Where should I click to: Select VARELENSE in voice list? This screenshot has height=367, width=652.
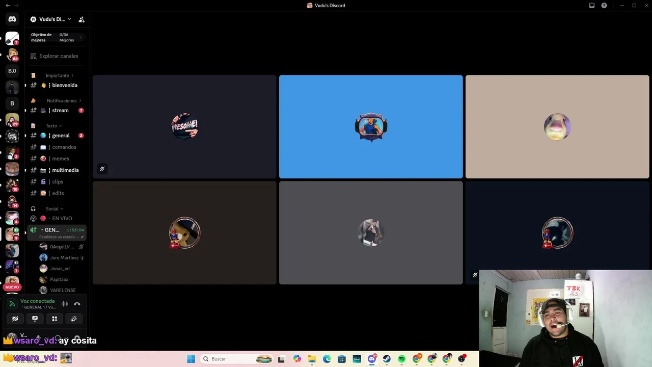[61, 290]
